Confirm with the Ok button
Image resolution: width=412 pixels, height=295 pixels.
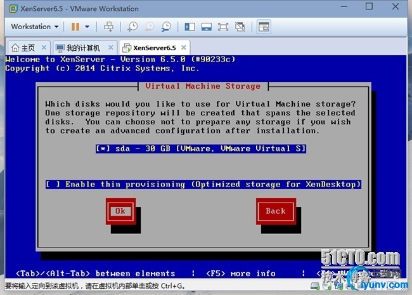120,211
